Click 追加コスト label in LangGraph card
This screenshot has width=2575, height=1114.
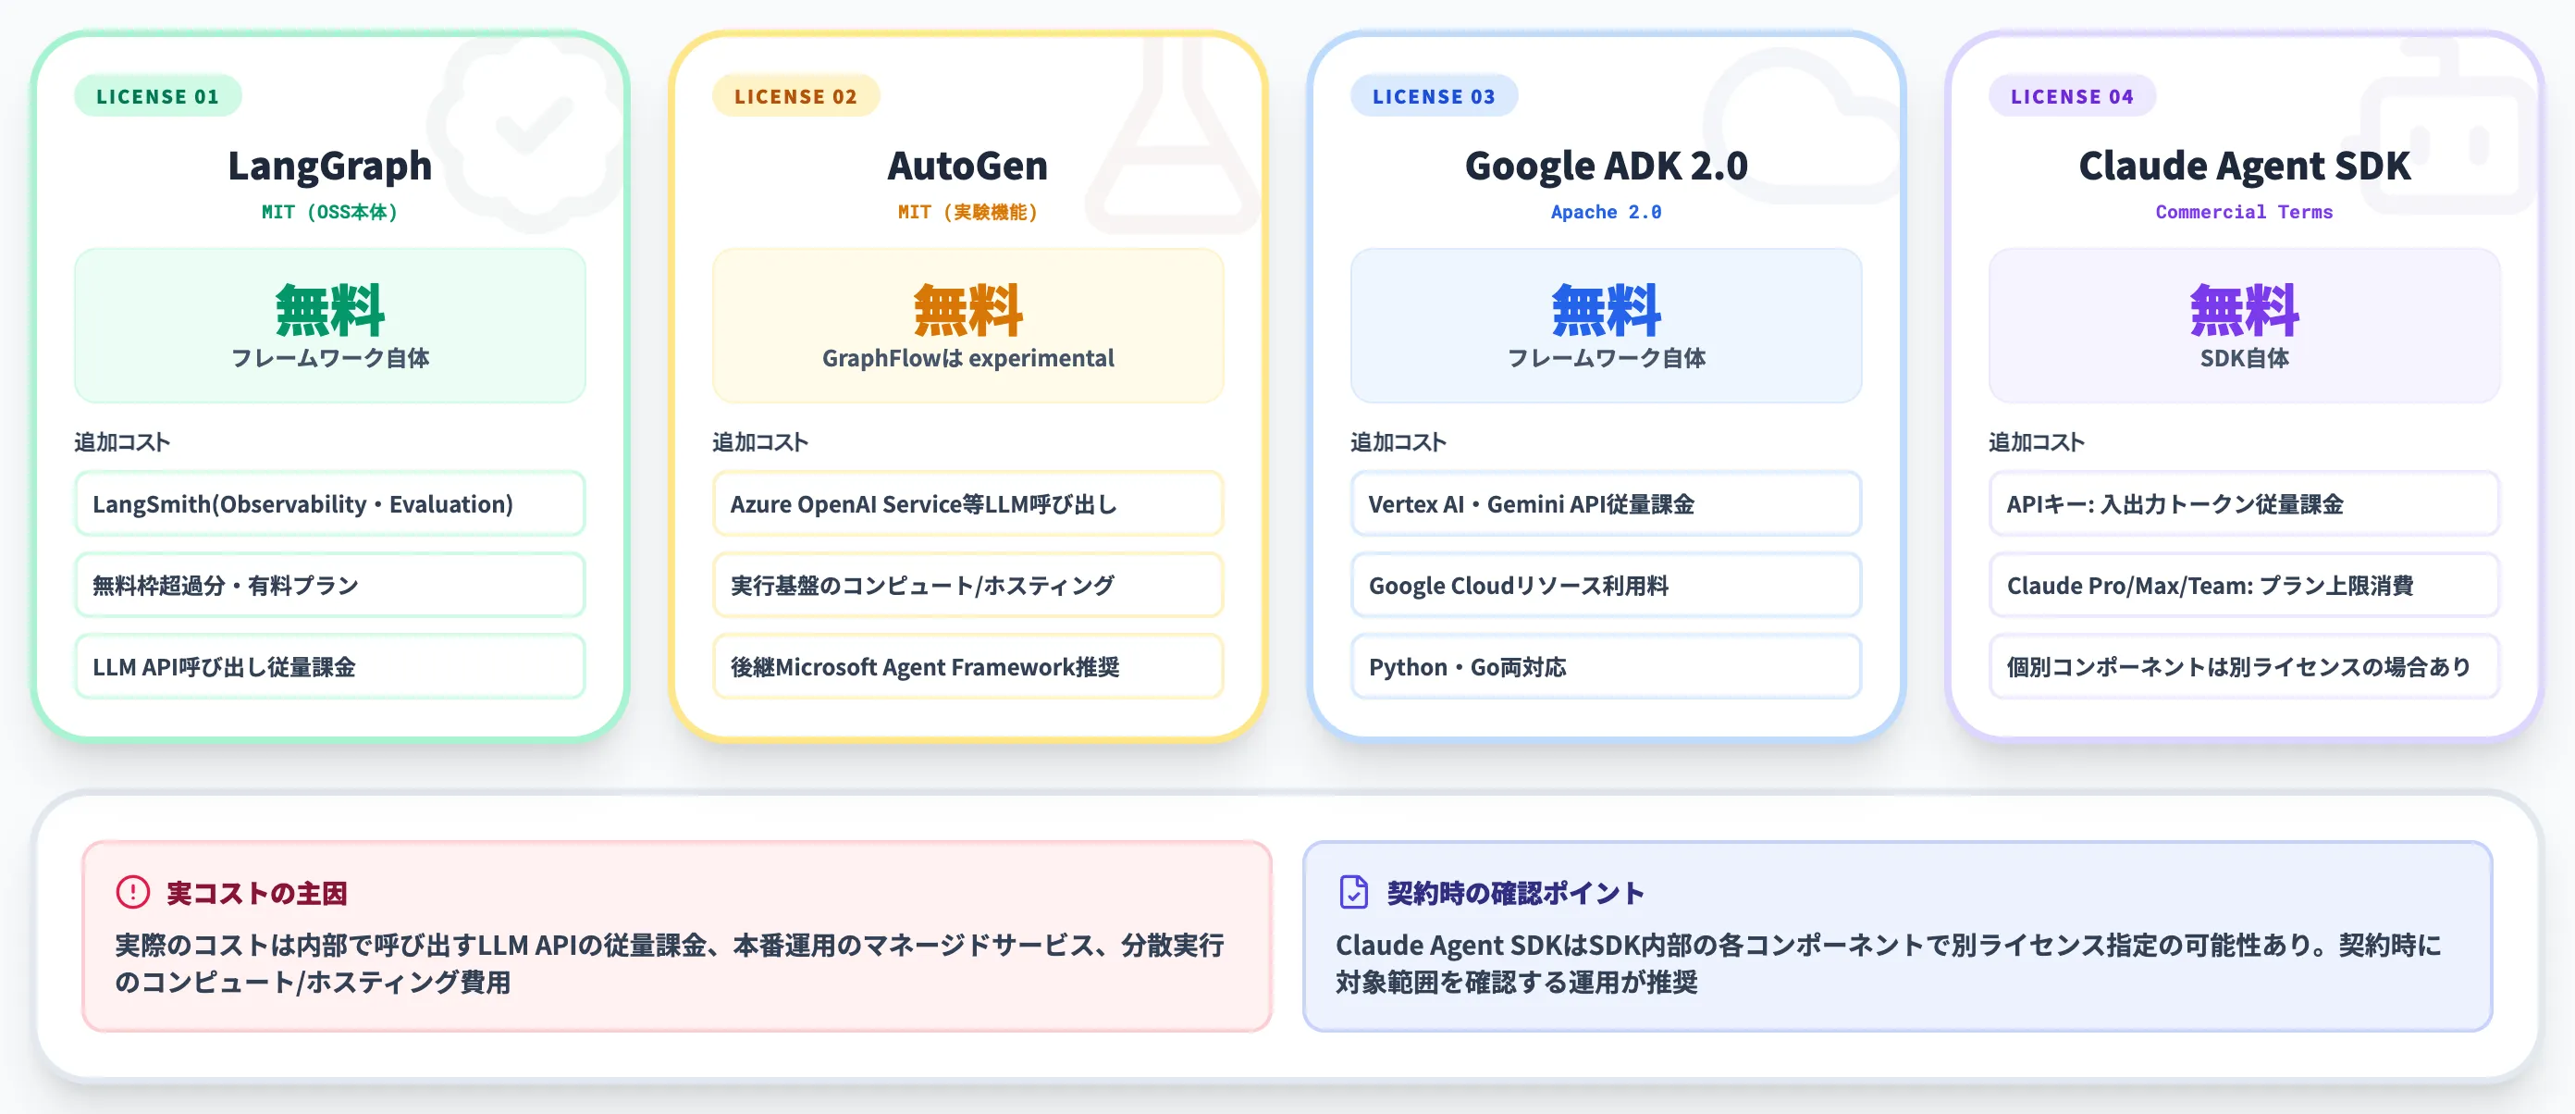pos(122,442)
